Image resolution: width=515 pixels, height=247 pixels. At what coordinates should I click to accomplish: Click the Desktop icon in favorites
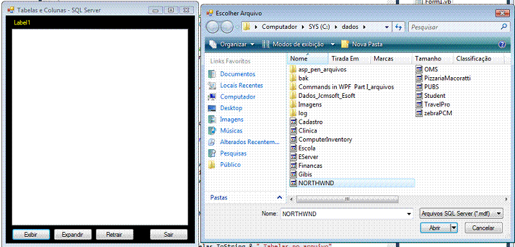click(212, 108)
